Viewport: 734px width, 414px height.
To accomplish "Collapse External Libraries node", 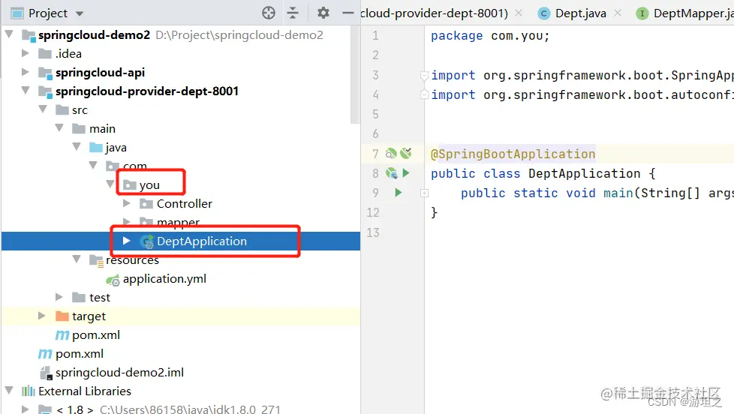I will pos(9,390).
